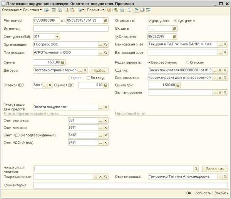This screenshot has width=231, height=199.
Task: Click into Назначение платежа text field
Action: click(114, 169)
